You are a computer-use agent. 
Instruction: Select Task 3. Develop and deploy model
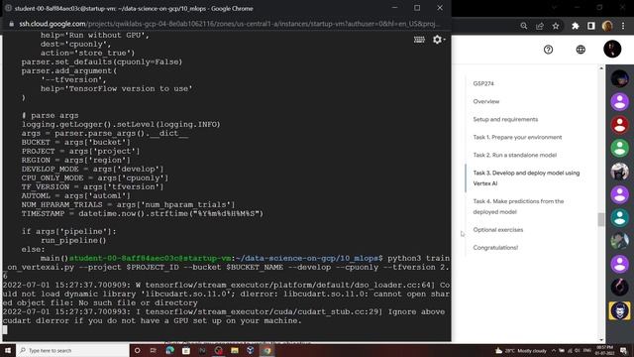point(526,178)
